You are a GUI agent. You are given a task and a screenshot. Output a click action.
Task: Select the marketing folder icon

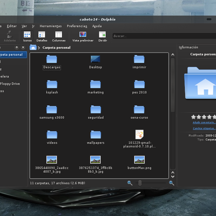coord(96,84)
